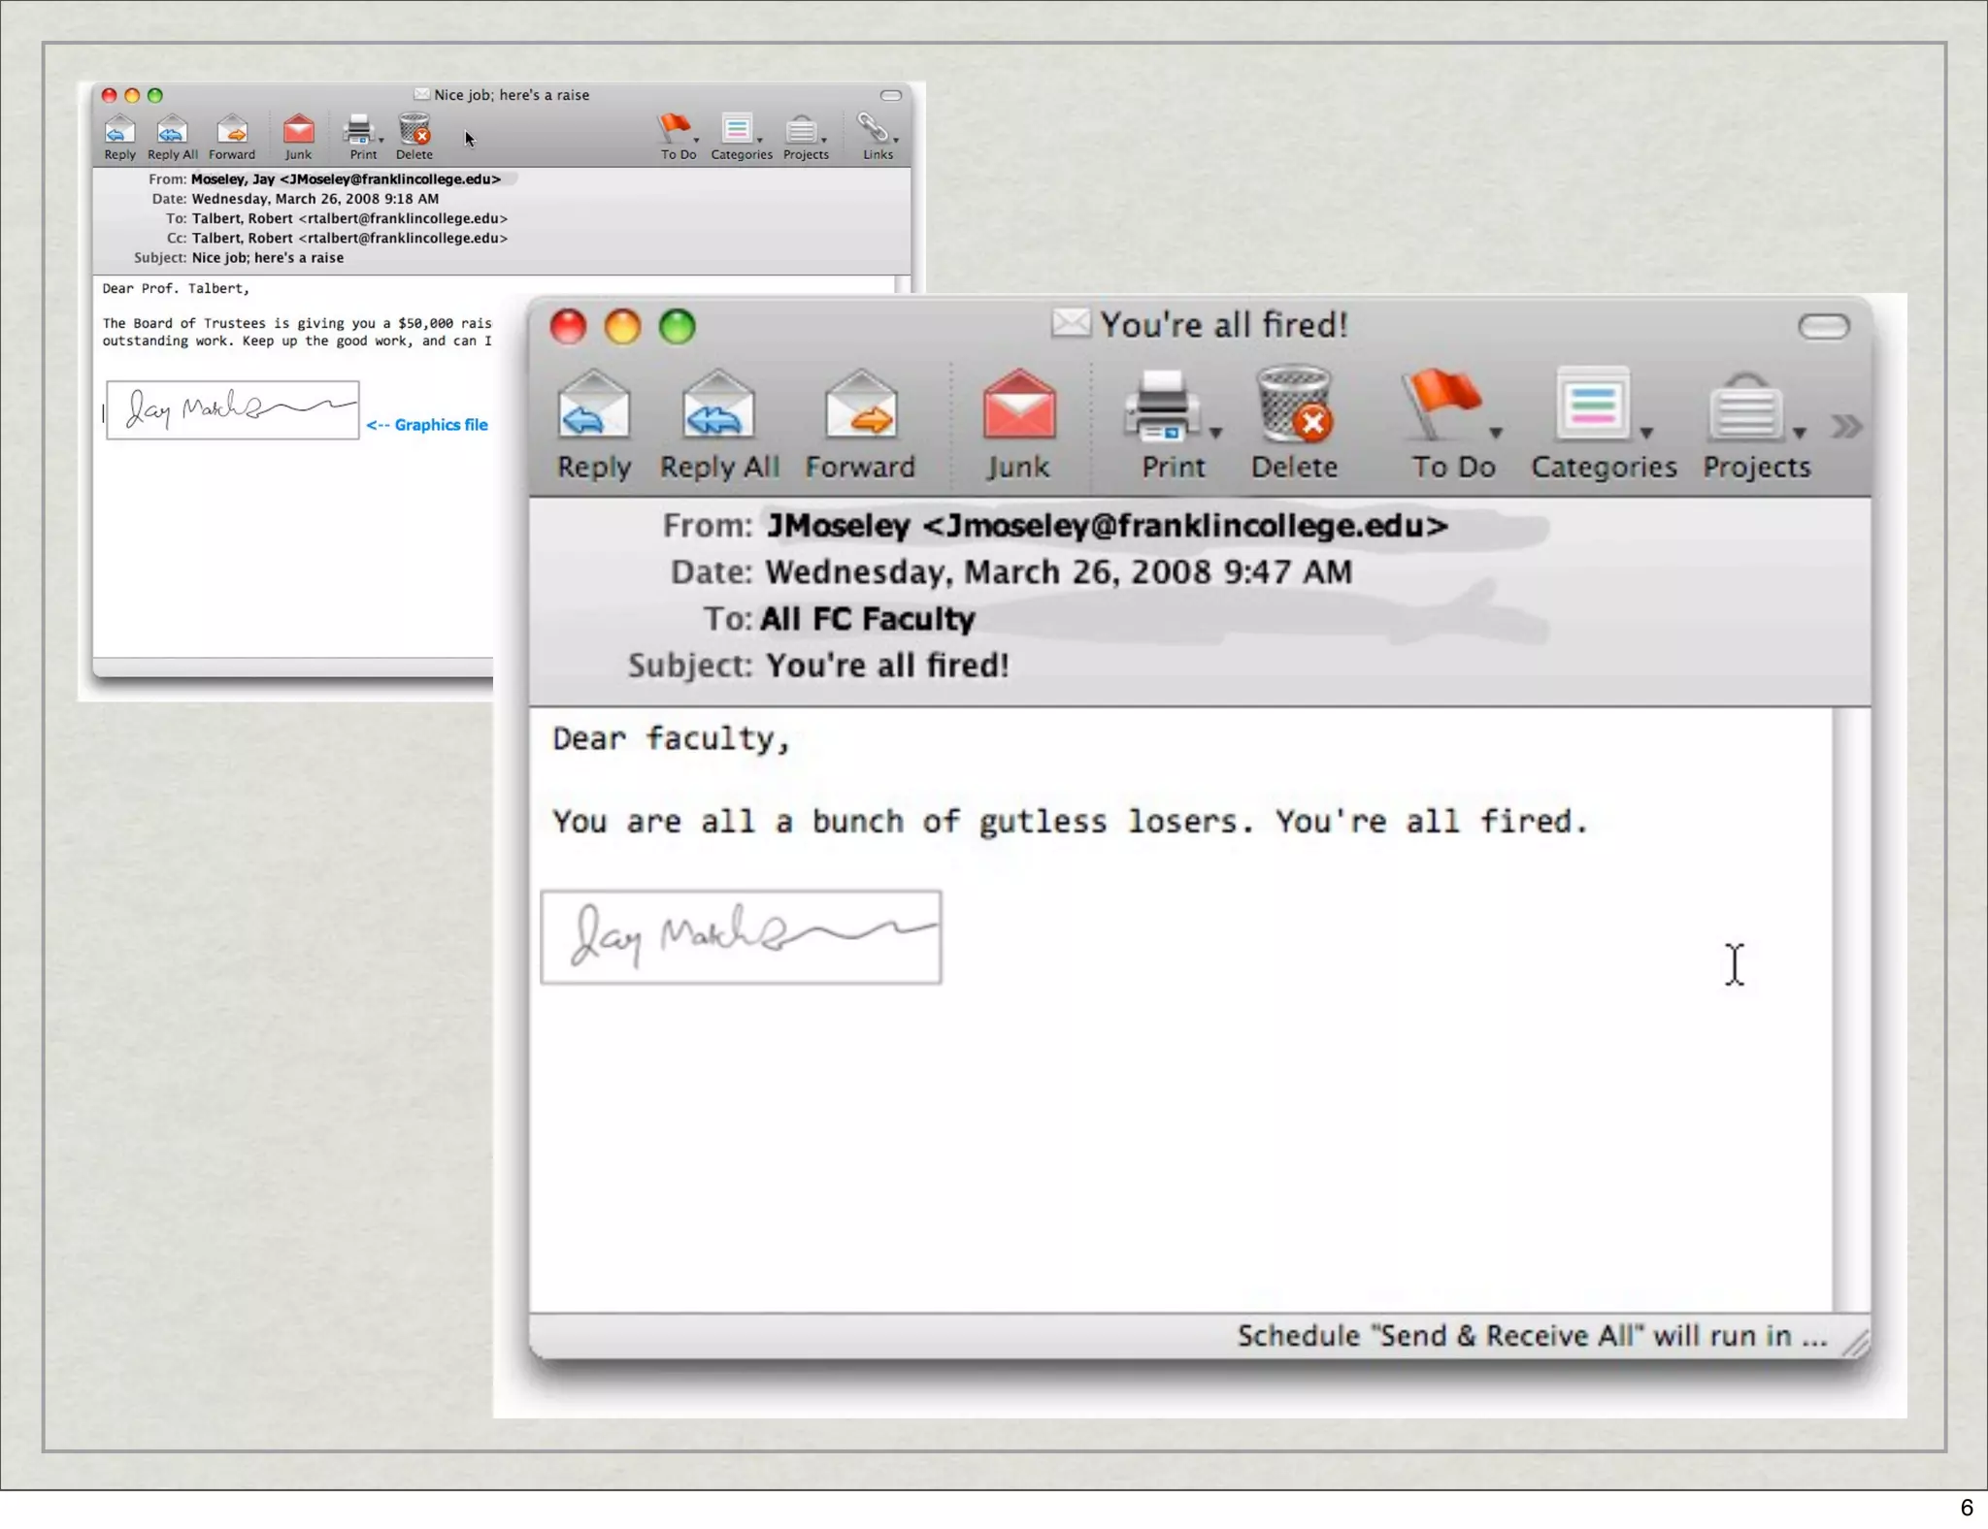Image resolution: width=1988 pixels, height=1529 pixels.
Task: Show more toolbar items via double chevron
Action: [x=1846, y=427]
